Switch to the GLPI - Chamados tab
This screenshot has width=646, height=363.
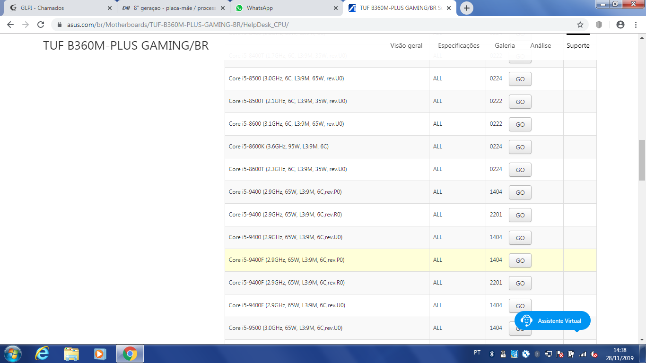tap(59, 8)
